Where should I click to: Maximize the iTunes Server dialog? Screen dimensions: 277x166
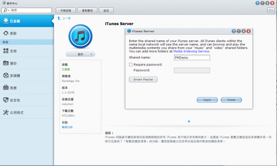coord(244,31)
